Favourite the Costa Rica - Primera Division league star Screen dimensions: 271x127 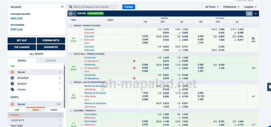coord(71,54)
